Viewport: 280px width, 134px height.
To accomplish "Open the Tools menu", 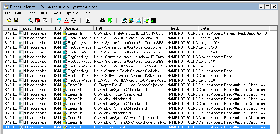I will tap(56, 13).
